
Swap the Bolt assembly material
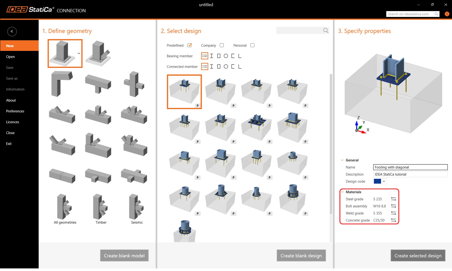(394, 206)
